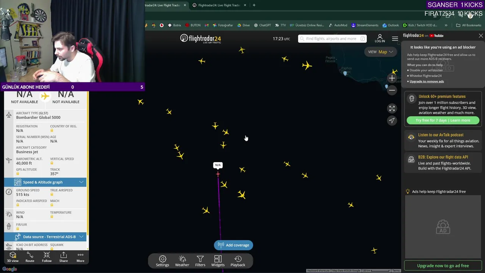The width and height of the screenshot is (485, 273).
Task: Open the 3D view for this flight
Action: click(x=13, y=257)
